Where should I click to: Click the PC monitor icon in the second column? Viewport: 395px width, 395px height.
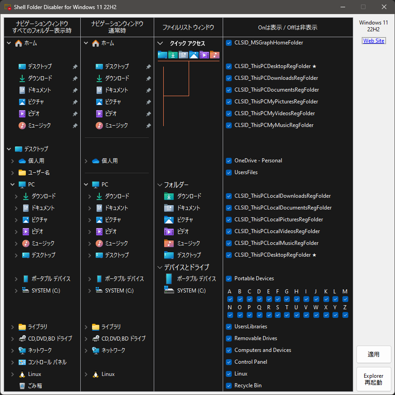point(96,185)
